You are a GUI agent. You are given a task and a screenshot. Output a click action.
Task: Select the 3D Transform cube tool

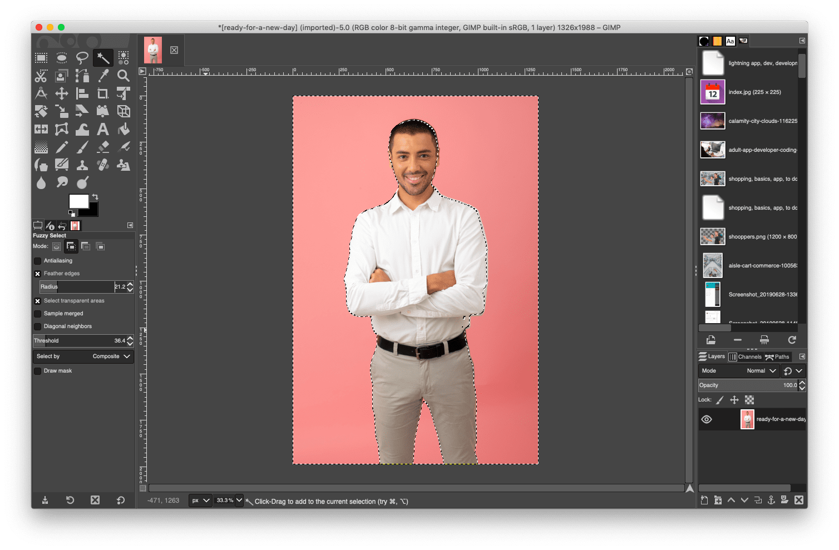(124, 111)
